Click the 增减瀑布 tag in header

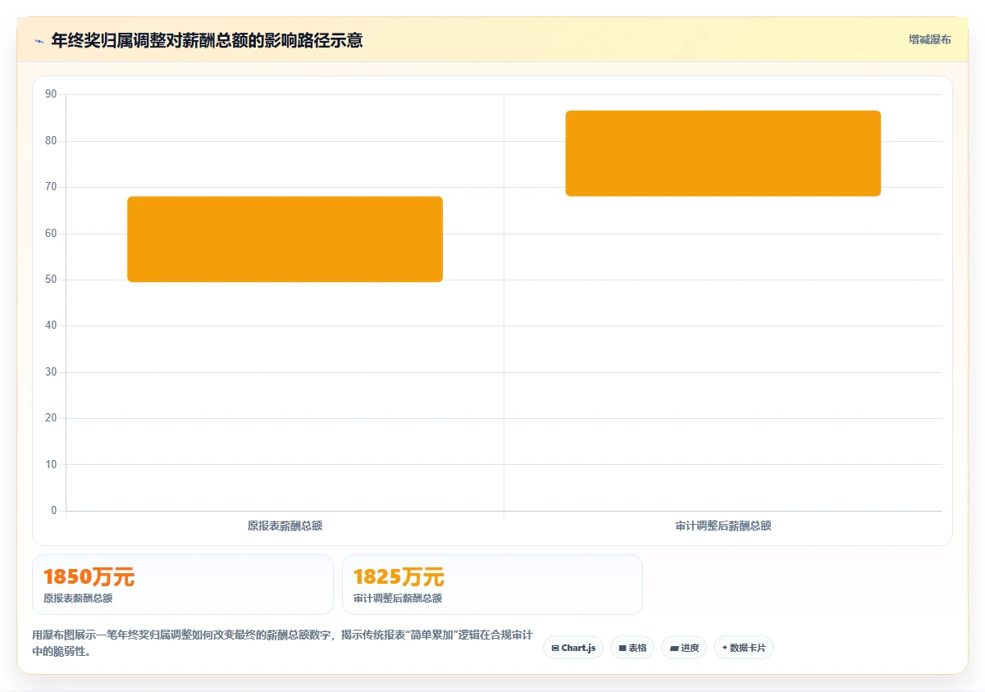coord(929,39)
